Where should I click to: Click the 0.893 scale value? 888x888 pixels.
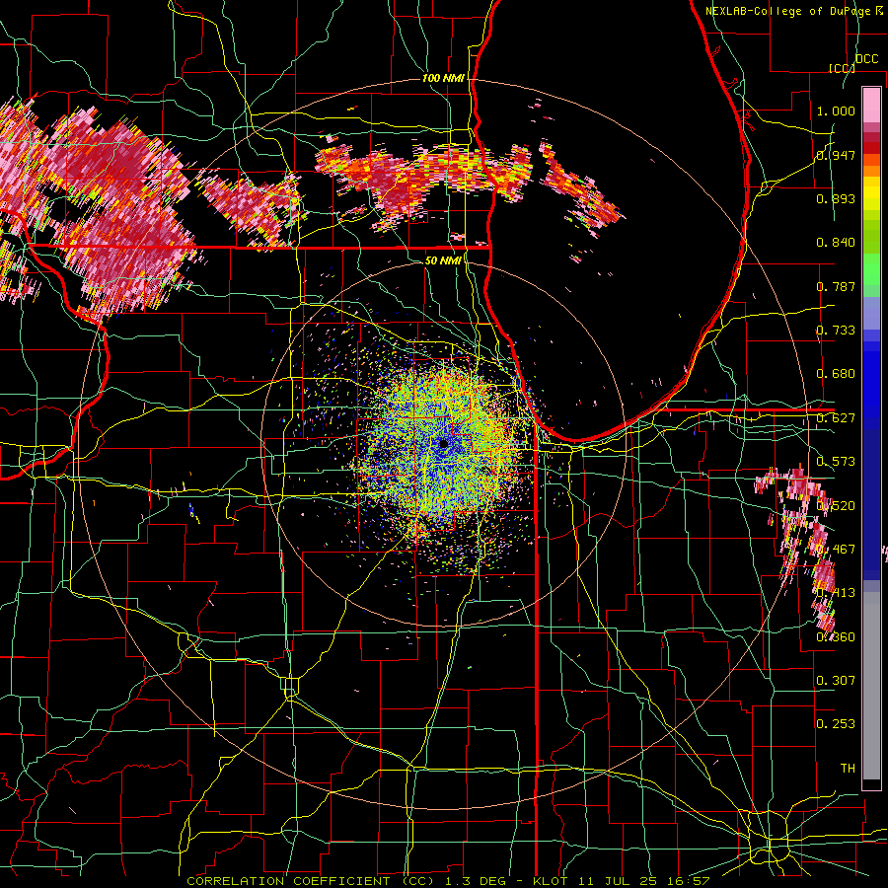point(836,198)
